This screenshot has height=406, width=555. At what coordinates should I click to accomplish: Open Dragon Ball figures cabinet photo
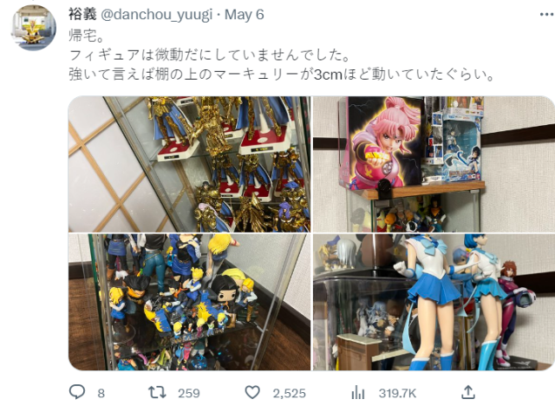189,302
